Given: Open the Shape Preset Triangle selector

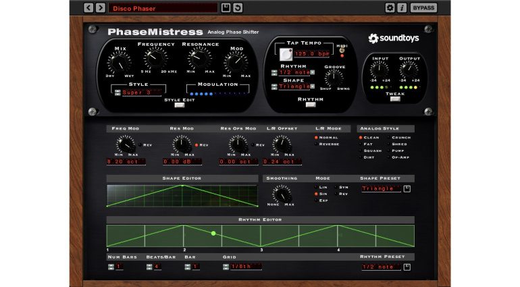Looking at the screenshot, I should tap(382, 188).
